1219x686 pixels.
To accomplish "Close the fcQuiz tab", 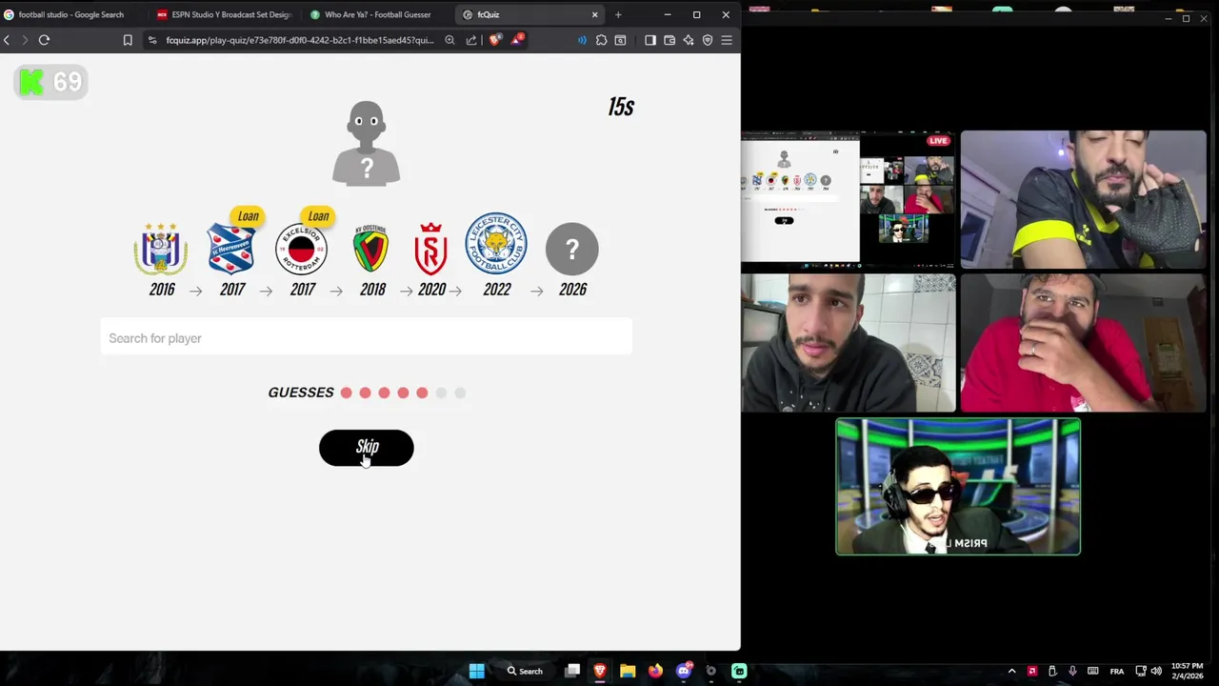I will [x=595, y=14].
